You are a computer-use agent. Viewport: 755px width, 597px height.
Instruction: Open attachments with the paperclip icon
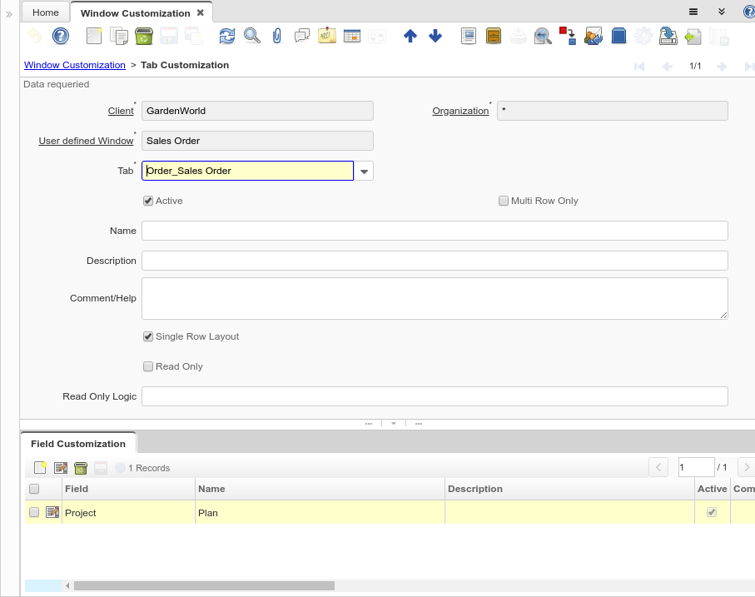[277, 36]
